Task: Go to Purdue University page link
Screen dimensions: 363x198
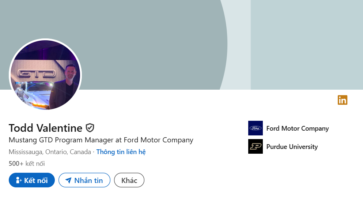Action: click(x=292, y=146)
